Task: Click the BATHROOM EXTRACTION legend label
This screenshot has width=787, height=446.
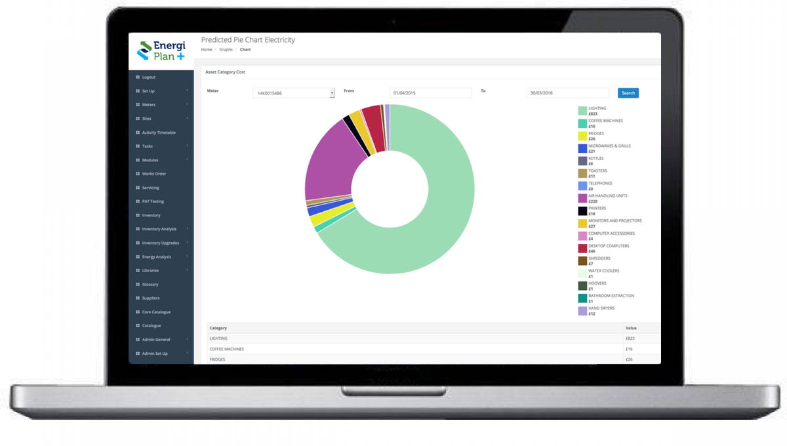Action: (611, 296)
